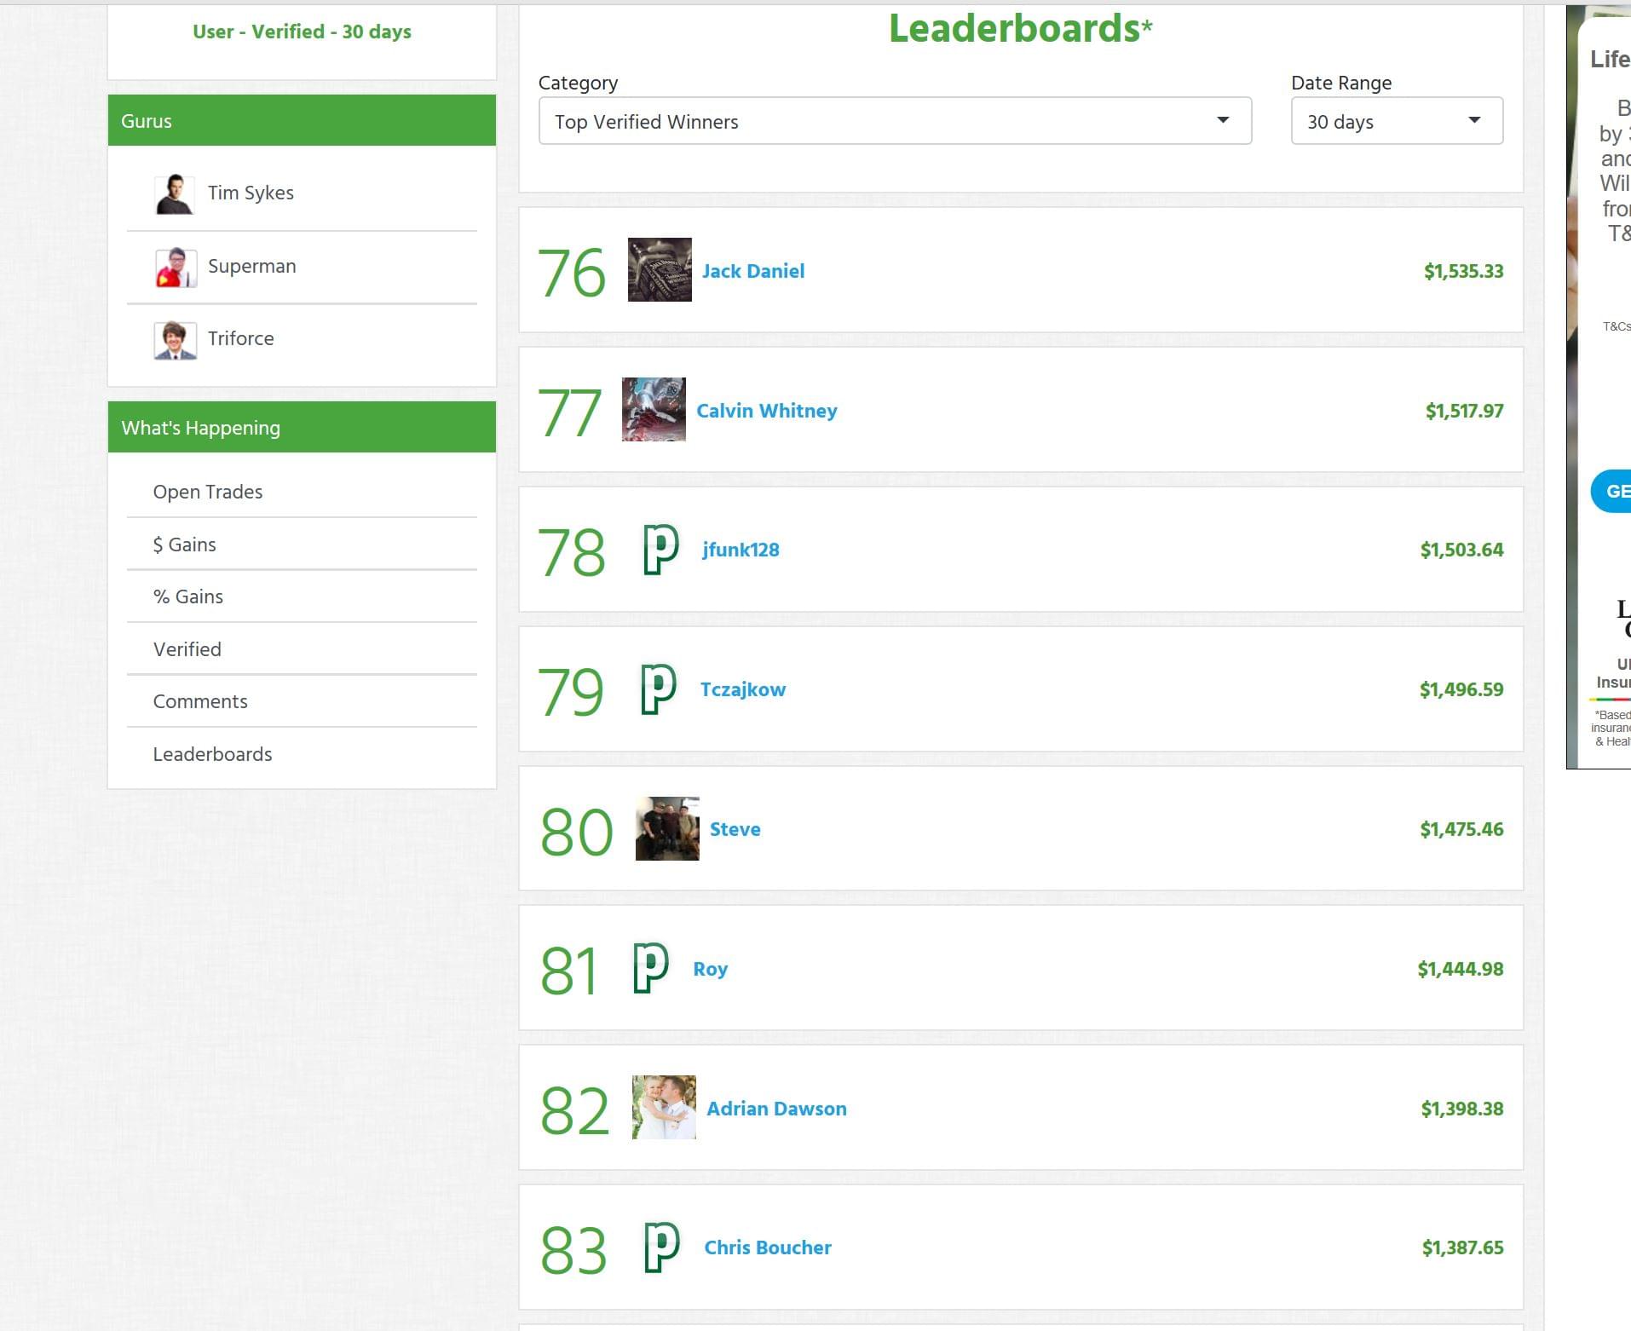
Task: Click Steve's $1,475.46 amount
Action: tap(1461, 829)
